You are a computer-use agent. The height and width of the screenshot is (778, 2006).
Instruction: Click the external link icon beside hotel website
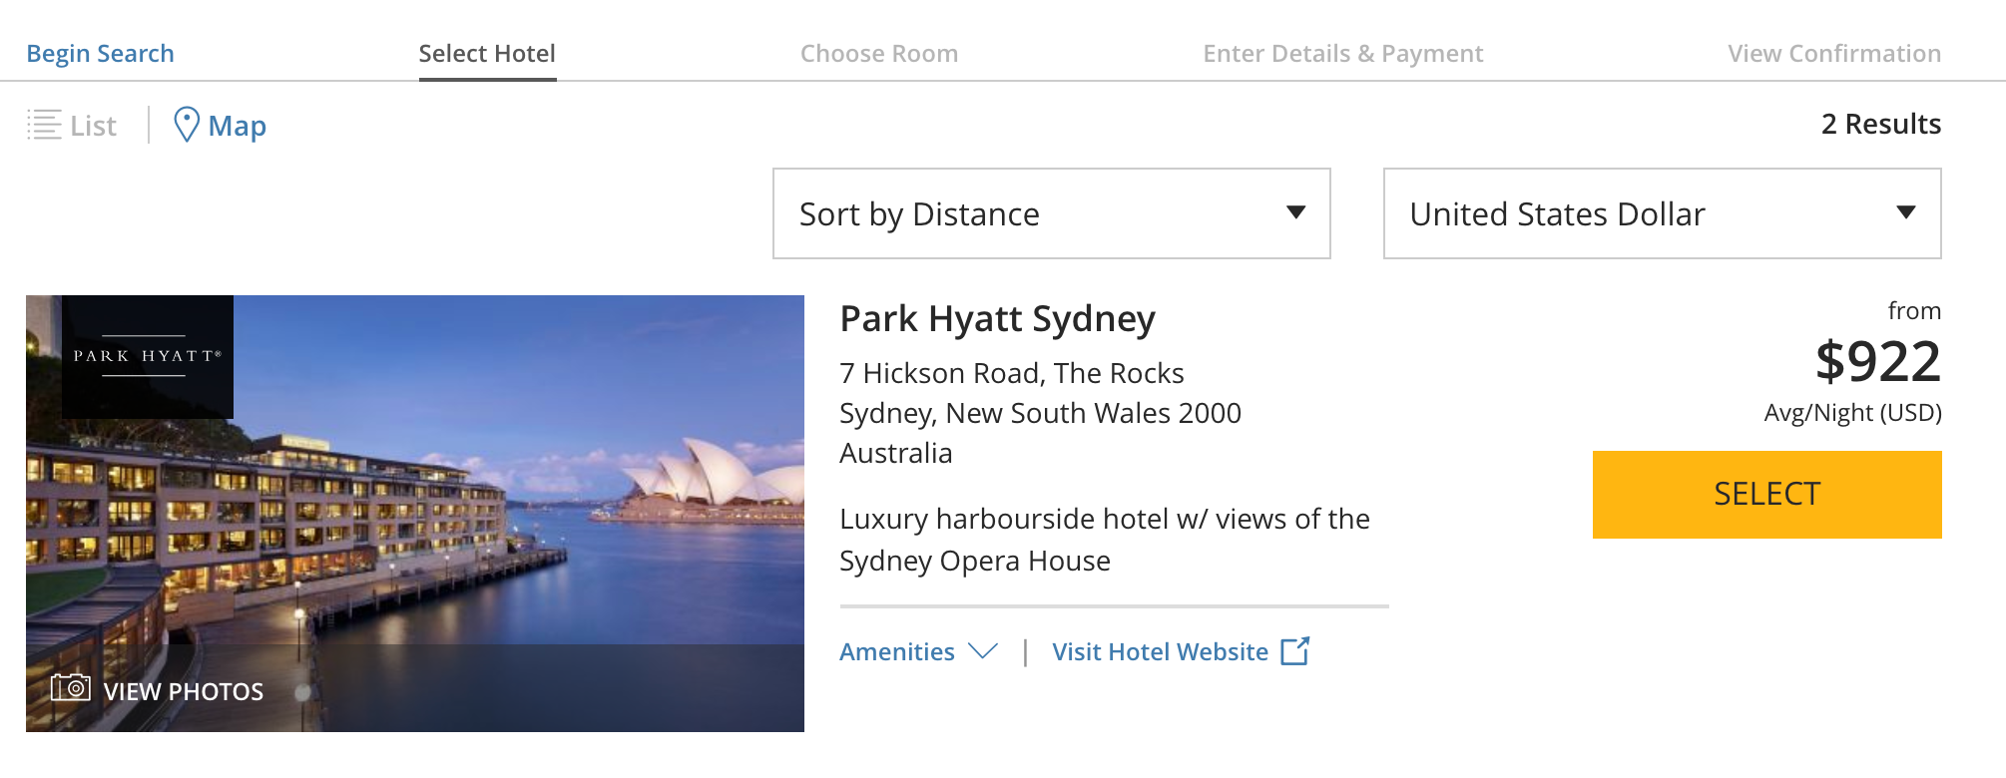(x=1294, y=651)
